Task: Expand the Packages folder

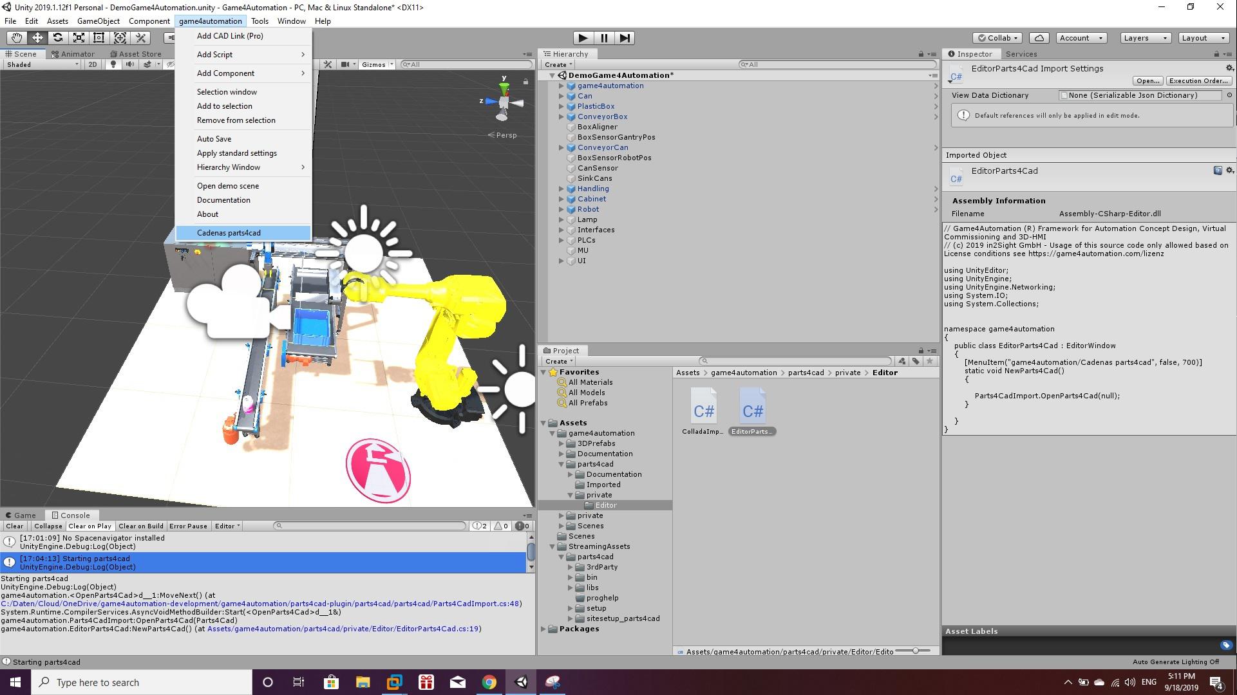Action: tap(543, 629)
